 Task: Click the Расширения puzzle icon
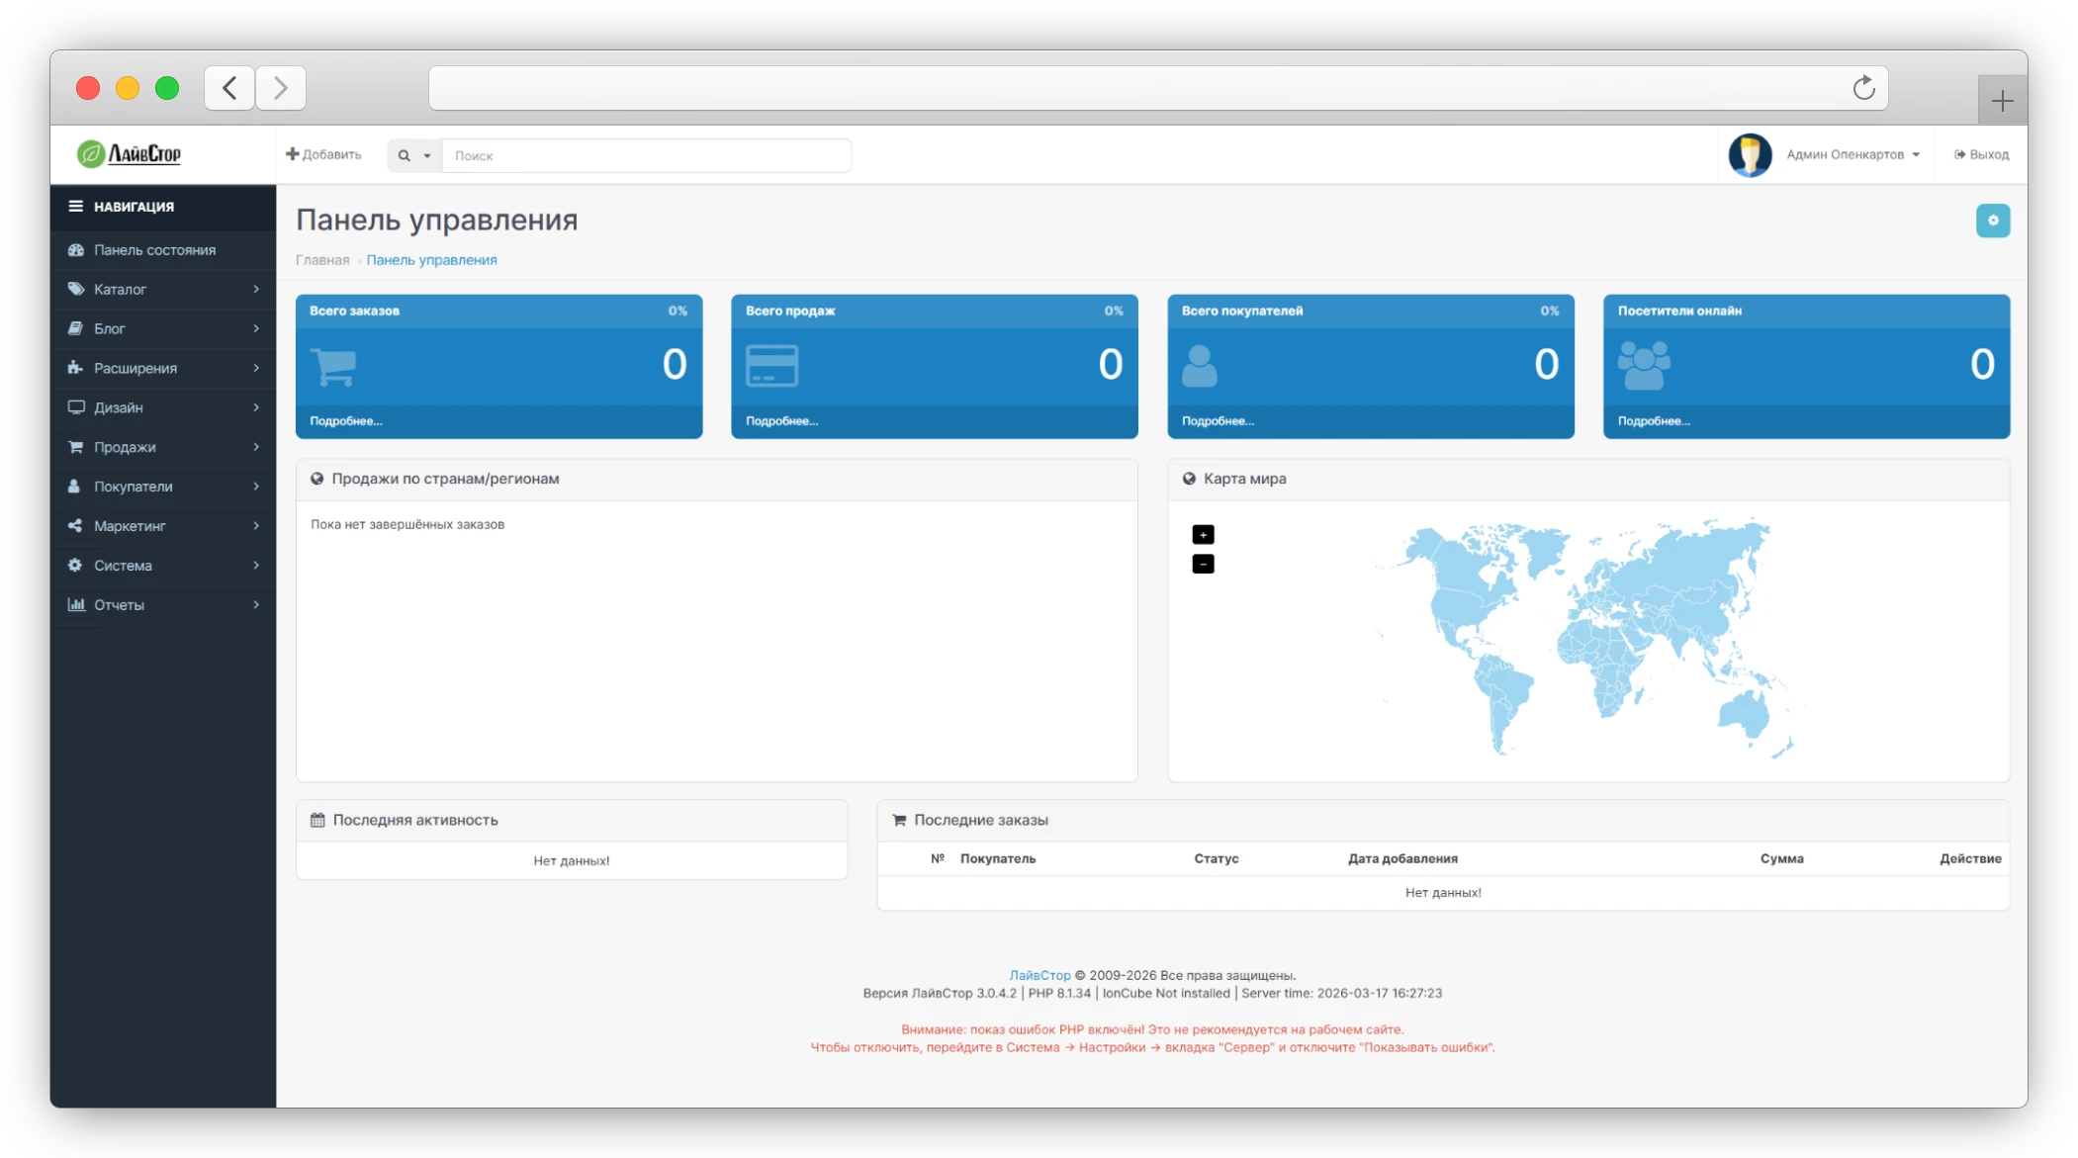75,368
